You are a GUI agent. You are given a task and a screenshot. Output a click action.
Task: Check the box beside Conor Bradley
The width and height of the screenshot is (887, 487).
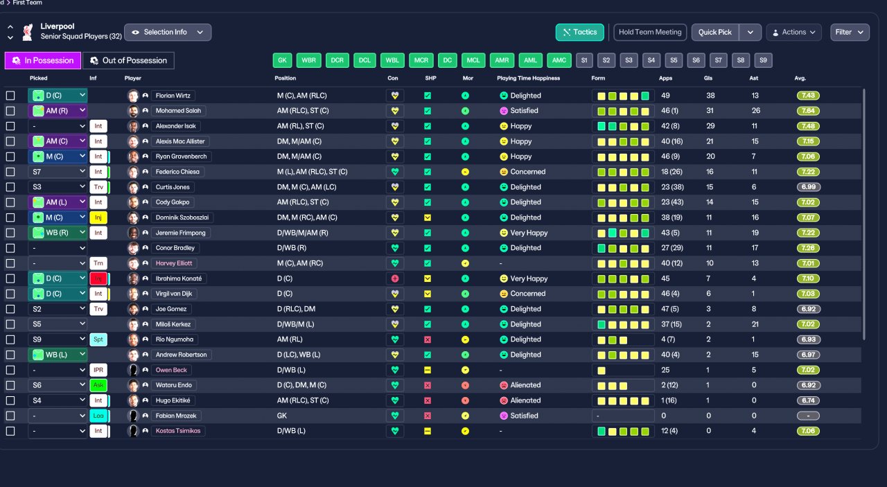pos(10,248)
